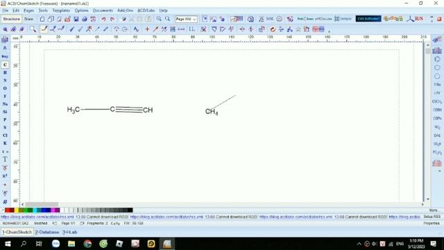Open Zoom app from the taskbar
444x250 pixels.
tap(55, 244)
